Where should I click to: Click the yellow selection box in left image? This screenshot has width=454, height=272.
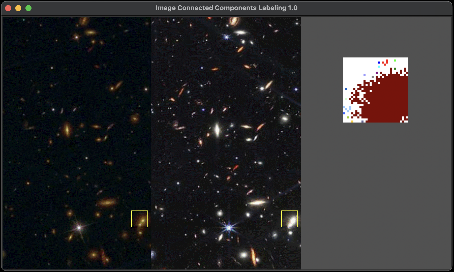139,219
